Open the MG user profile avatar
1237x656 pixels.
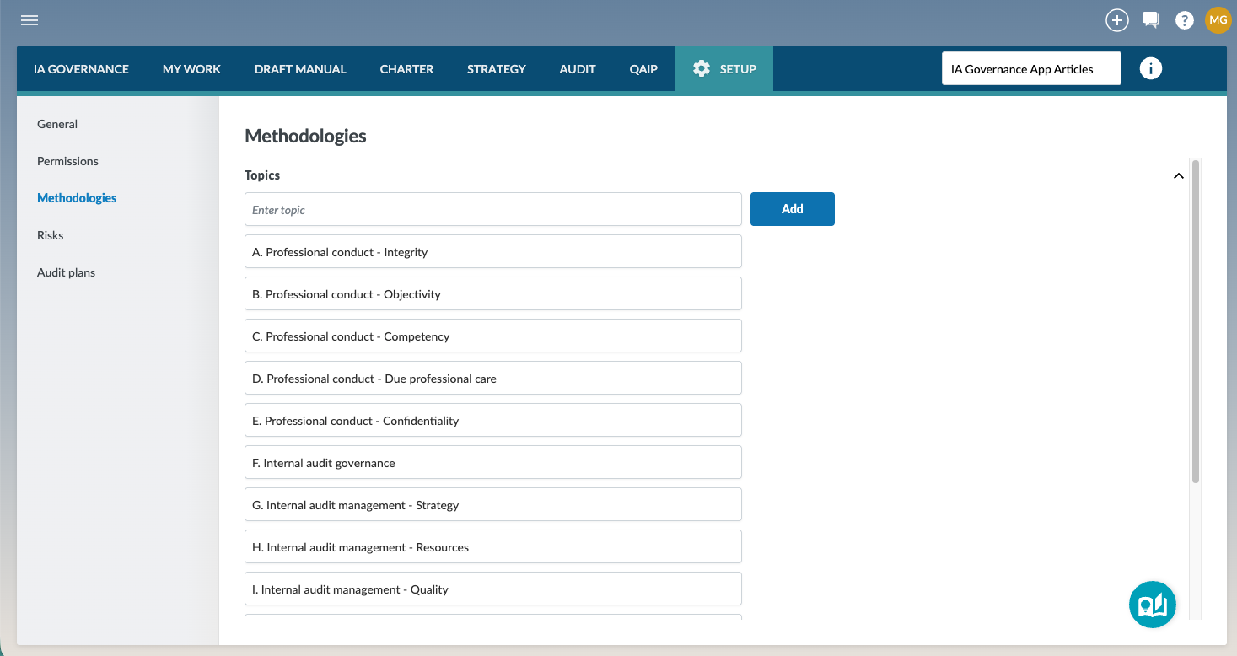click(1218, 20)
